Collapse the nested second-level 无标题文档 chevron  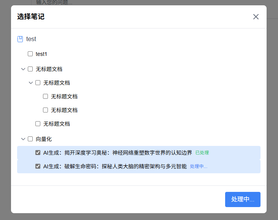pos(31,83)
